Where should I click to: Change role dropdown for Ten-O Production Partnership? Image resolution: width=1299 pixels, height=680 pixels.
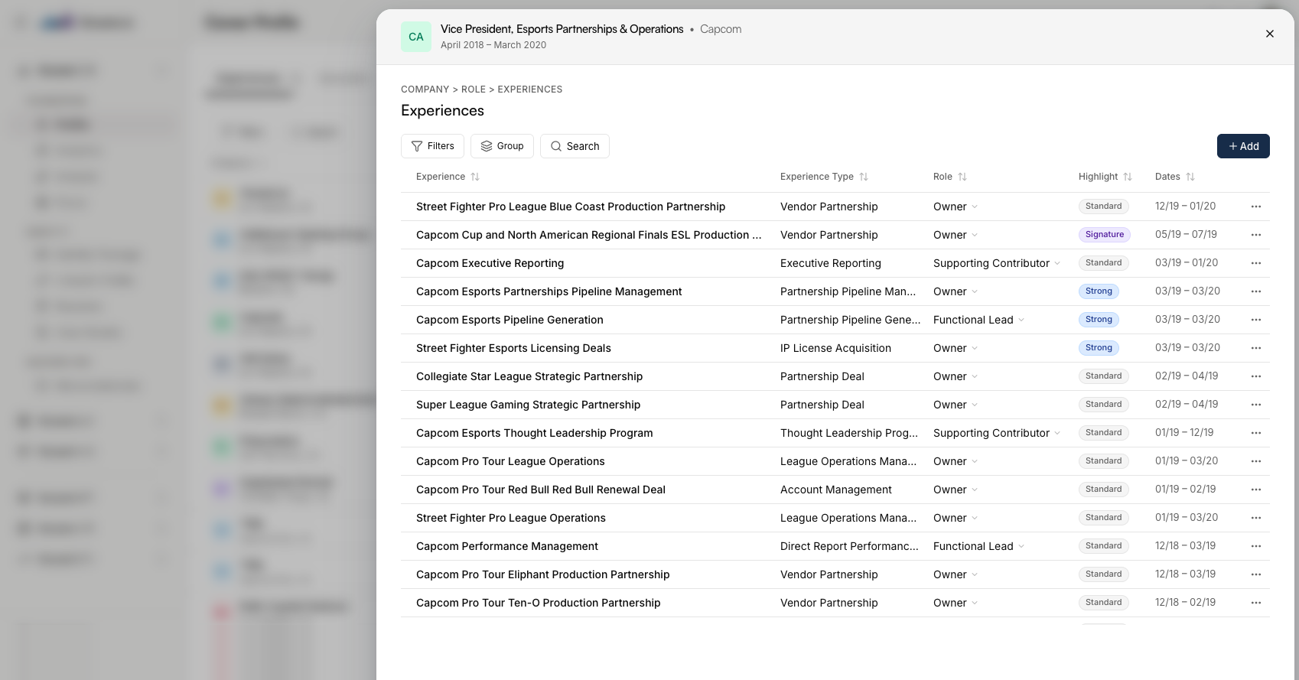coord(956,603)
